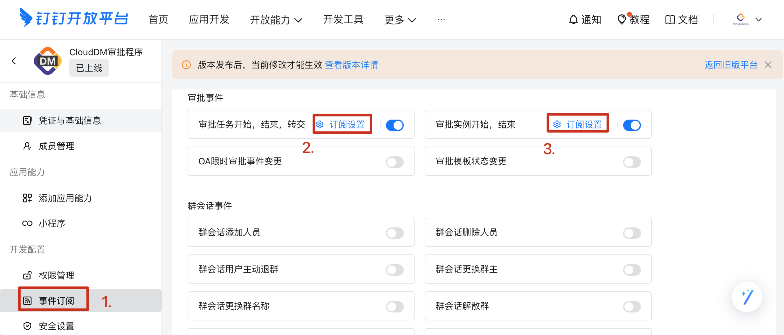Open the notifications bell
This screenshot has width=784, height=335.
pyautogui.click(x=573, y=20)
